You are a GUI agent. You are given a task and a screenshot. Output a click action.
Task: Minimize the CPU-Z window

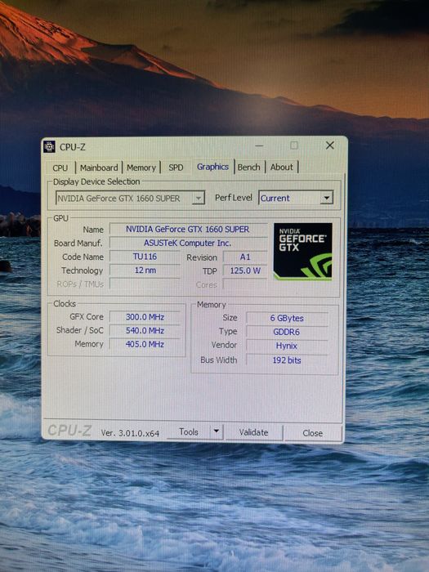(259, 145)
